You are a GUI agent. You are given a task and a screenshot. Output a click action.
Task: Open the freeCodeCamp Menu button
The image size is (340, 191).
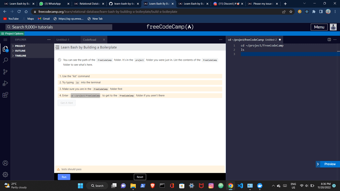319,27
